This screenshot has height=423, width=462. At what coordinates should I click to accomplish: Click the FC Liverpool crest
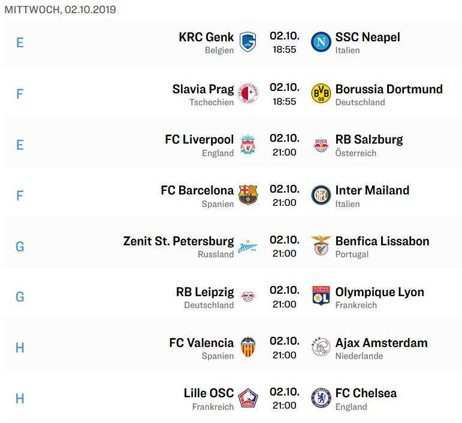(x=248, y=144)
